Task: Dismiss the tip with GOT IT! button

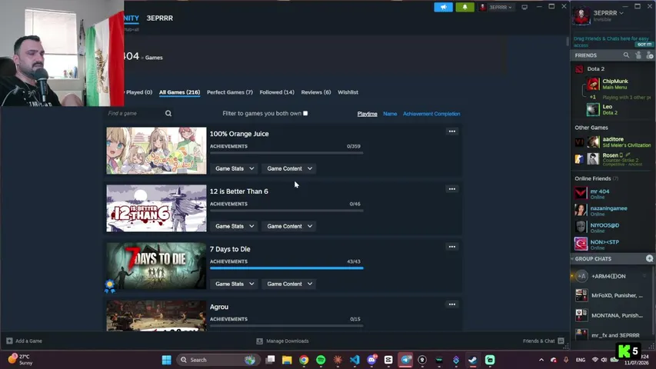Action: (x=644, y=45)
